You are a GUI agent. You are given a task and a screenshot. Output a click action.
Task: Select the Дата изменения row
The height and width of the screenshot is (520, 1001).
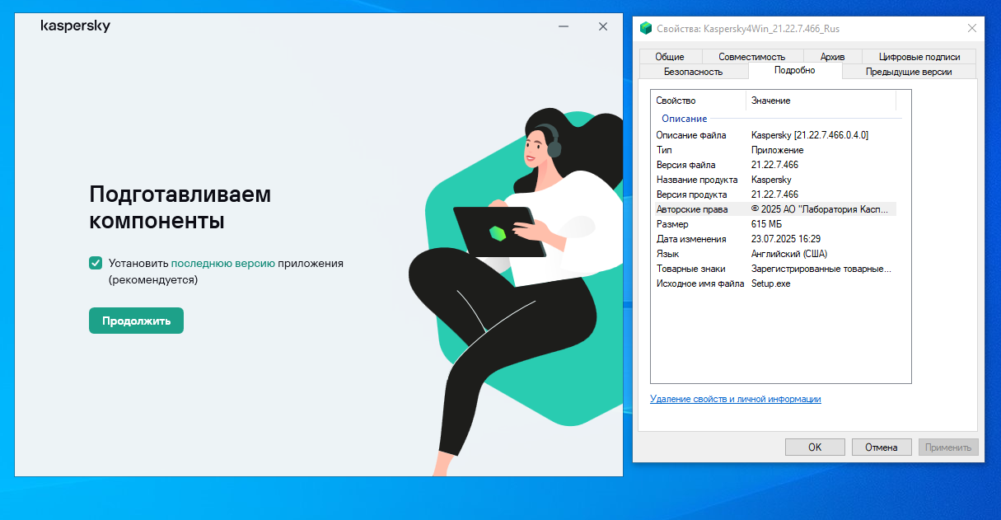tap(774, 239)
